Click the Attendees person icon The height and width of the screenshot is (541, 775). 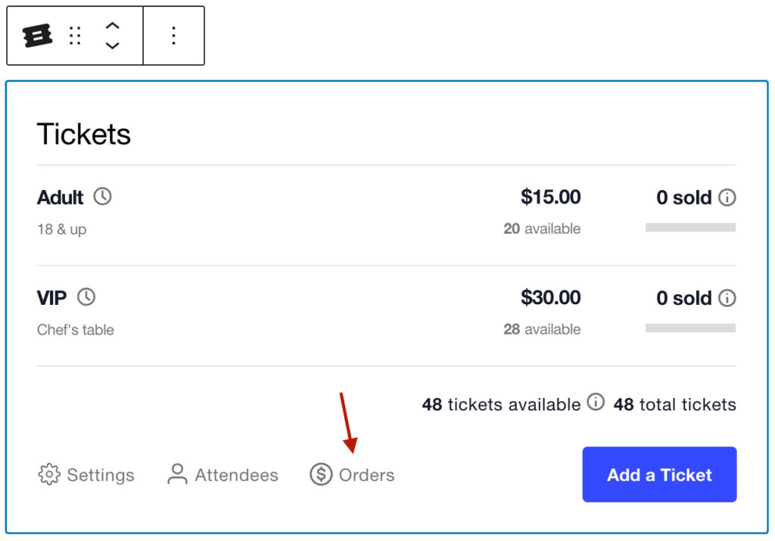[x=179, y=474]
